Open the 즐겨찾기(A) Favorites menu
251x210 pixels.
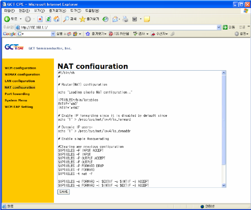click(x=57, y=11)
